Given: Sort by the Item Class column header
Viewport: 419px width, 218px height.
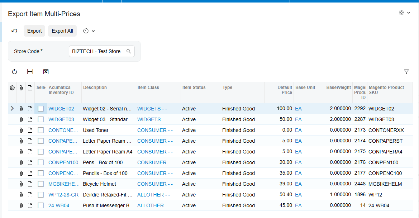Looking at the screenshot, I should [x=158, y=93].
